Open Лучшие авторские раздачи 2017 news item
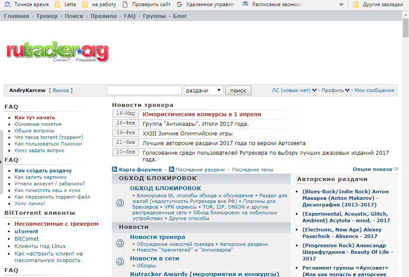This screenshot has width=409, height=277. click(224, 143)
